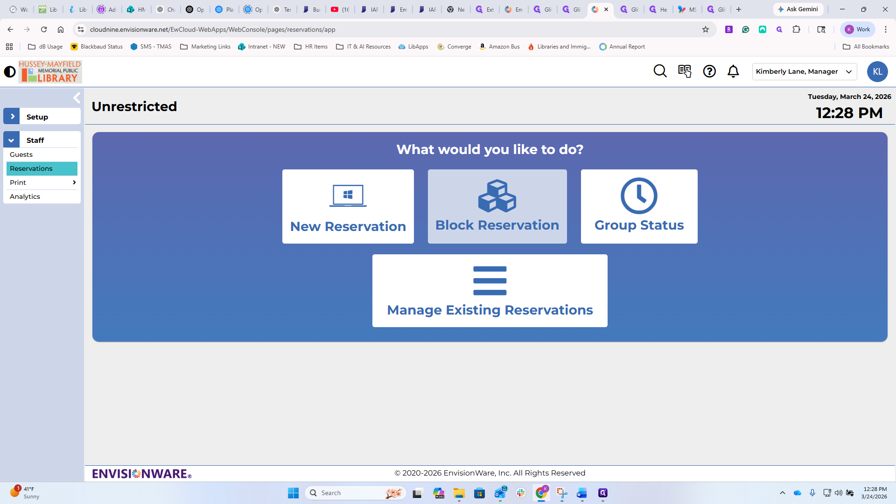Screen dimensions: 896x504
Task: Open the Block Reservation tile
Action: click(x=497, y=206)
